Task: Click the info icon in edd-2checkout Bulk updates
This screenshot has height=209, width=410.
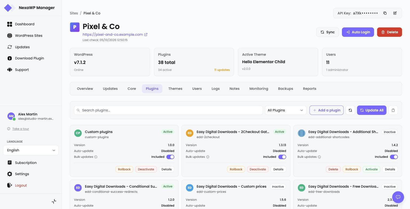Action: [x=208, y=157]
